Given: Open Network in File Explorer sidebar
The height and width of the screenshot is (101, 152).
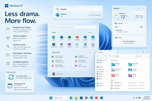Looking at the screenshot, I should [100, 86].
